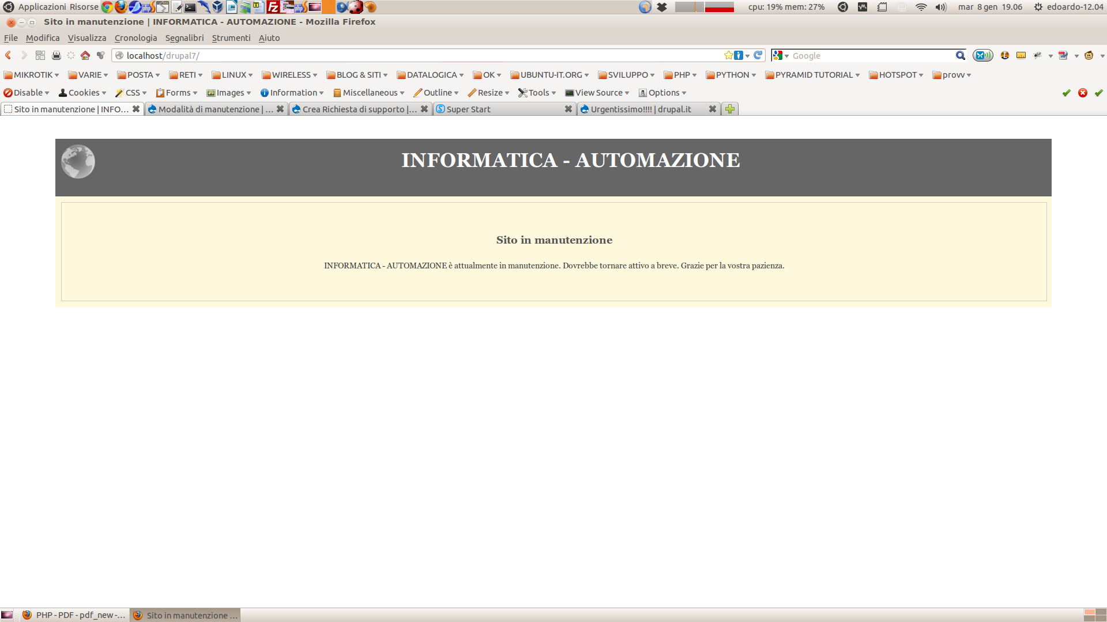Click the Google search input field

(x=872, y=55)
